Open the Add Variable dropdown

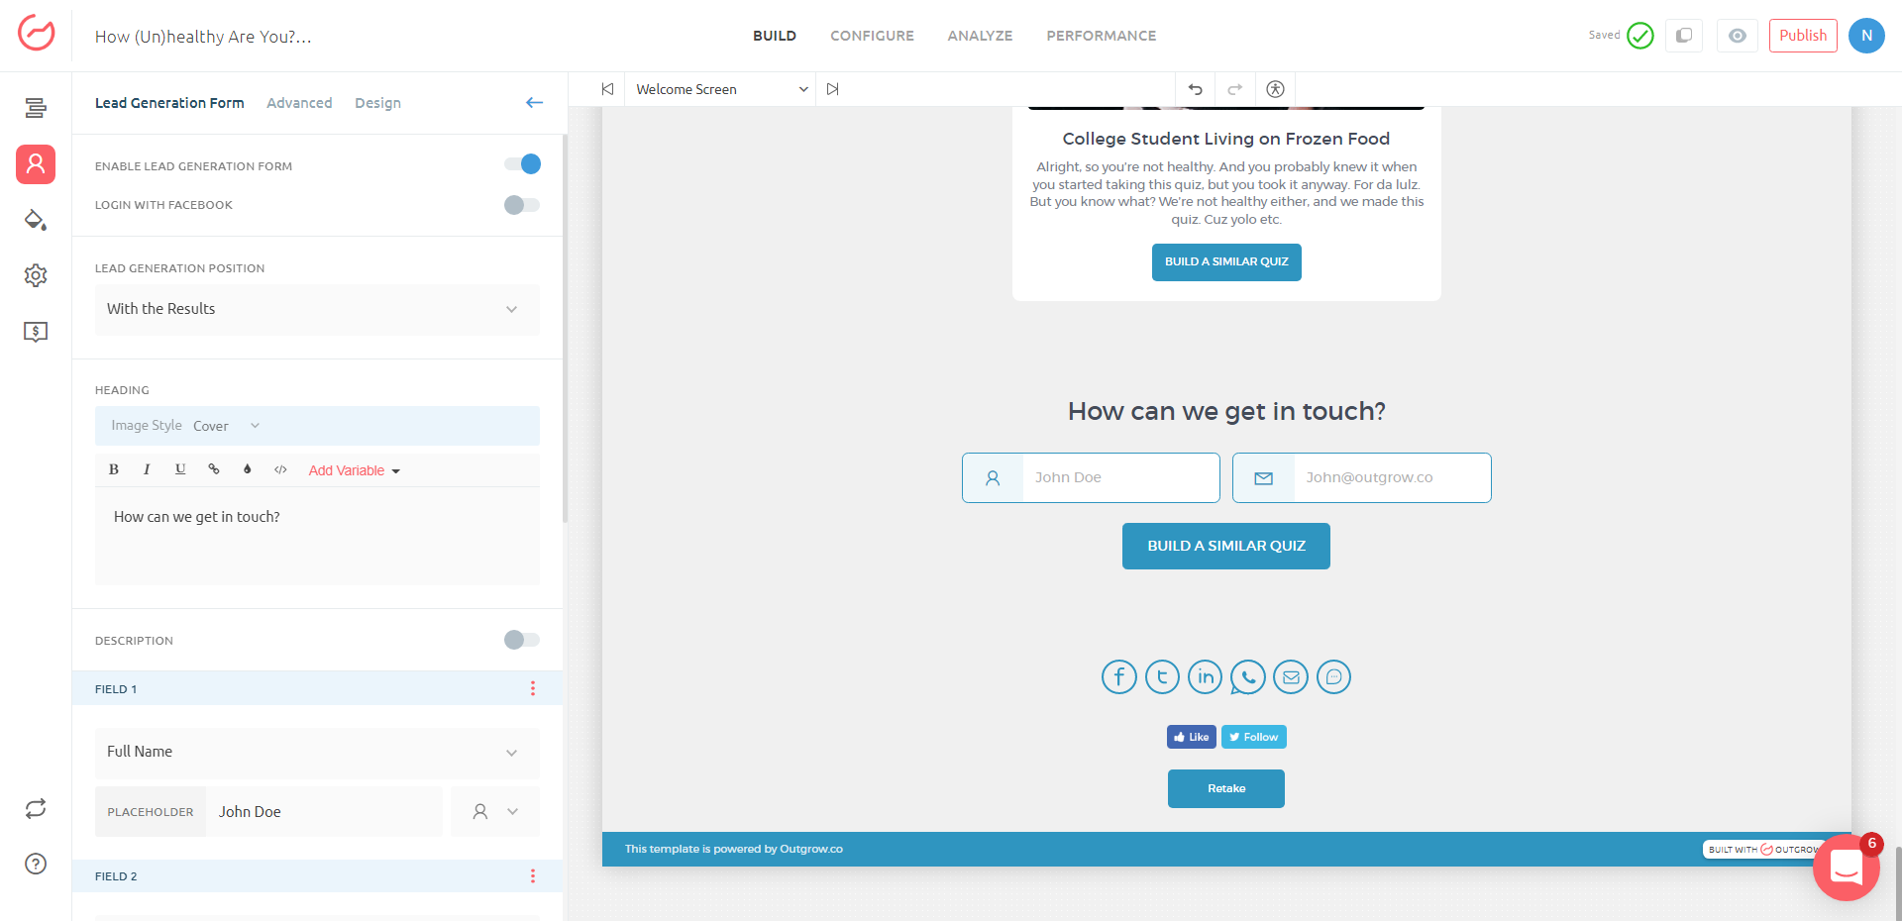tap(354, 470)
